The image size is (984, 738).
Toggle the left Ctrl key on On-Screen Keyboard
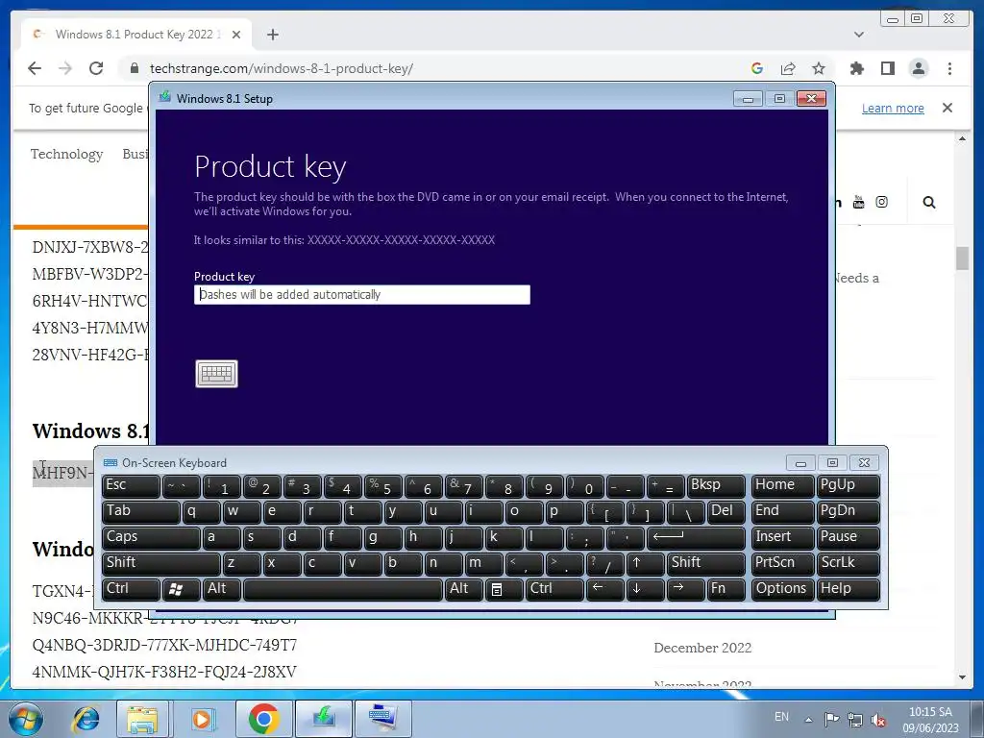pyautogui.click(x=131, y=589)
